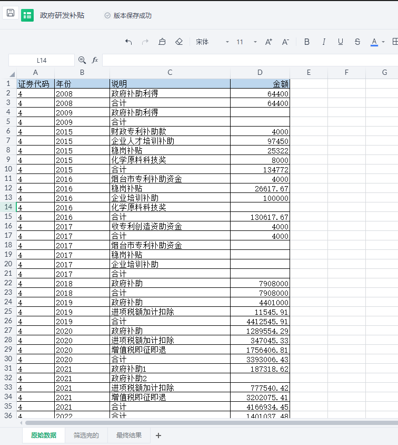Click cell with value 4401000

coord(260,302)
